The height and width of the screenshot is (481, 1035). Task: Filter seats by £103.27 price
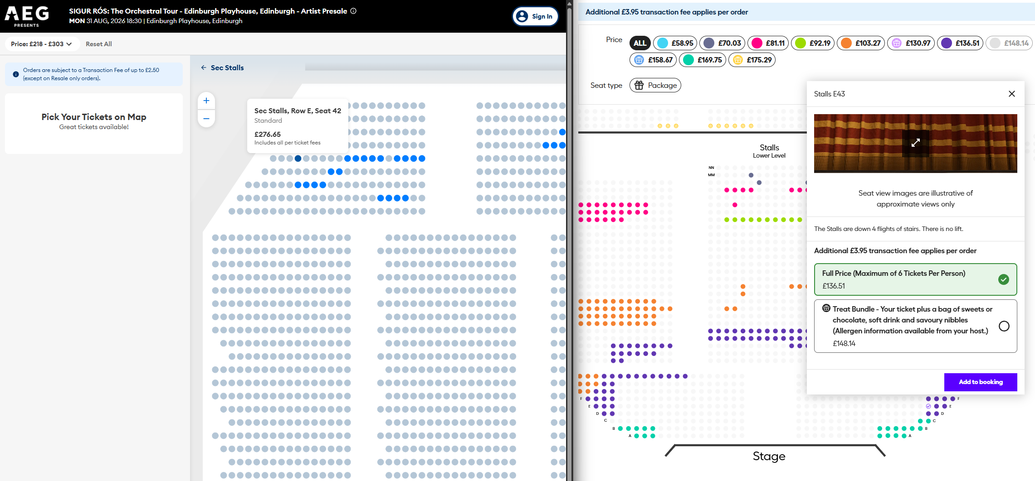[x=861, y=43]
